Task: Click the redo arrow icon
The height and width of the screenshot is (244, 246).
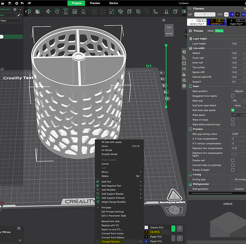Action: coord(29,3)
